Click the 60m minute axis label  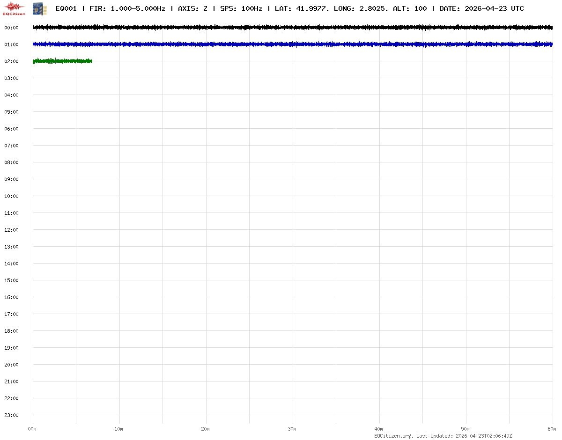[x=552, y=429]
